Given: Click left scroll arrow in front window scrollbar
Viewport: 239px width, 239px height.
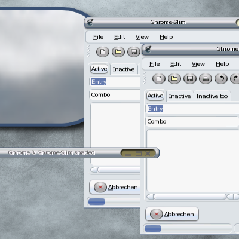Looking at the screenshot, I should pos(150,197).
